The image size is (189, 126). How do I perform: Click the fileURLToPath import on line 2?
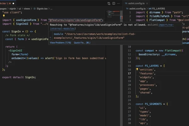pyautogui.click(x=159, y=16)
